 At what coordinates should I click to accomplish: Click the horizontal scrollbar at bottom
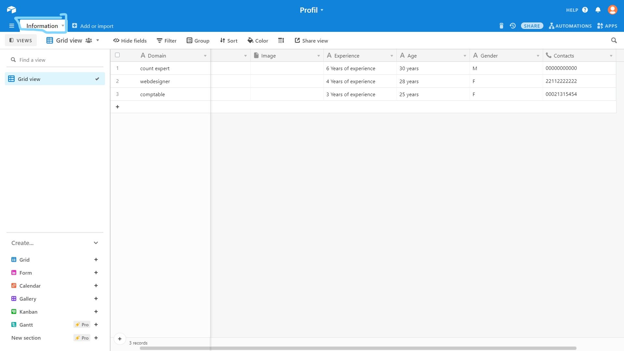click(x=358, y=348)
